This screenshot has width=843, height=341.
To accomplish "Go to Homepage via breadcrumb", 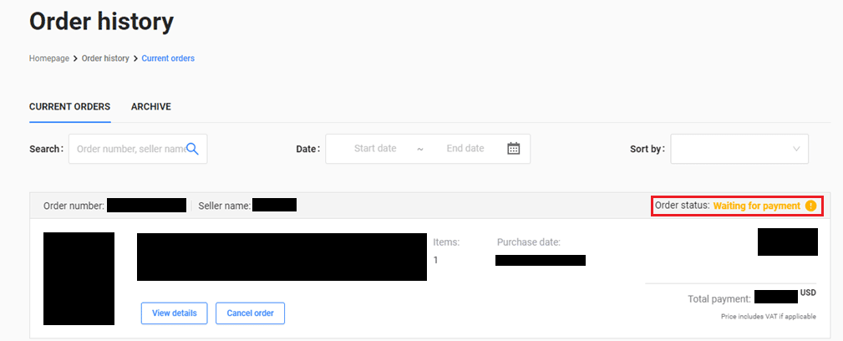I will [49, 59].
